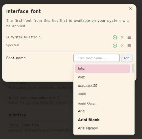Remove iA Writer Quattro S font
Screen dimensions: 142x139
point(122,37)
